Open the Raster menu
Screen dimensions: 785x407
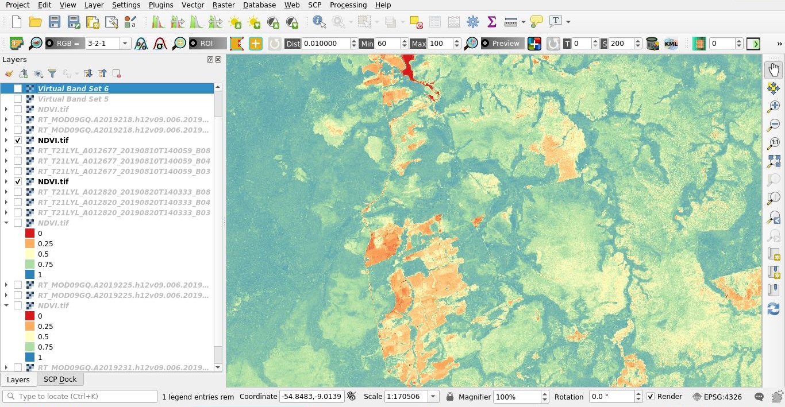(224, 5)
